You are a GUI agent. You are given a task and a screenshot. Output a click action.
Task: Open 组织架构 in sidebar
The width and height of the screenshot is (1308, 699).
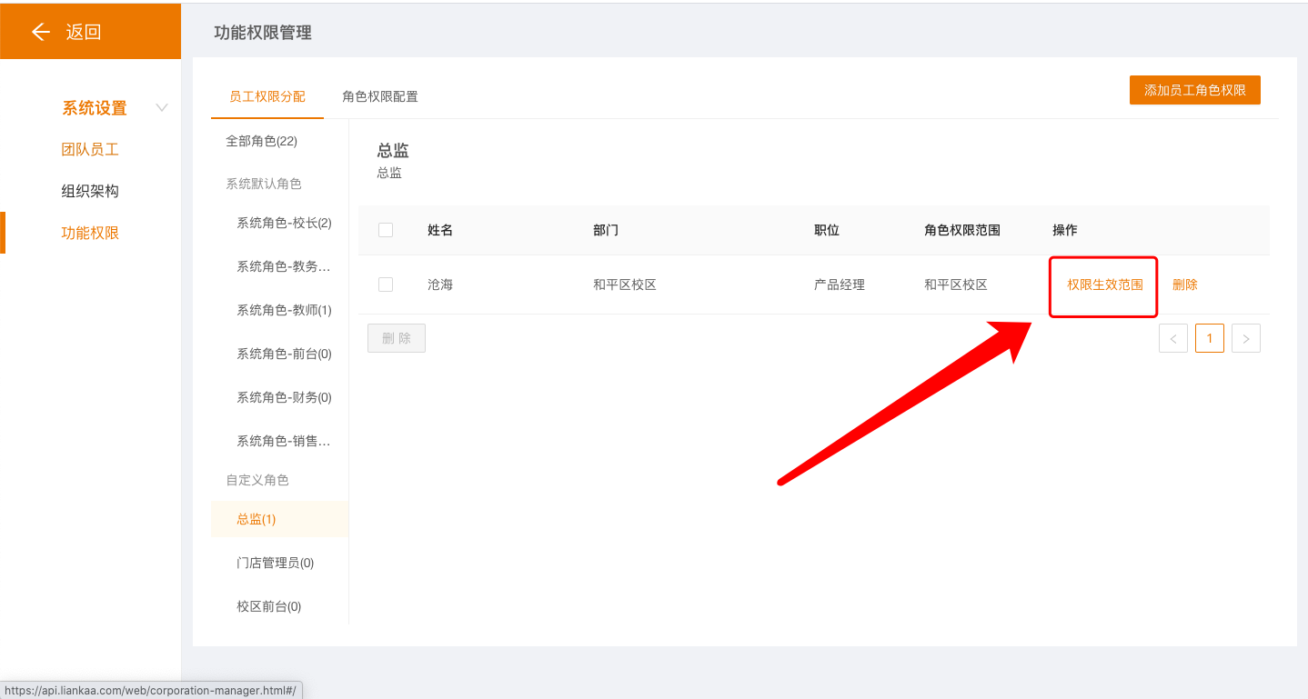tap(90, 192)
